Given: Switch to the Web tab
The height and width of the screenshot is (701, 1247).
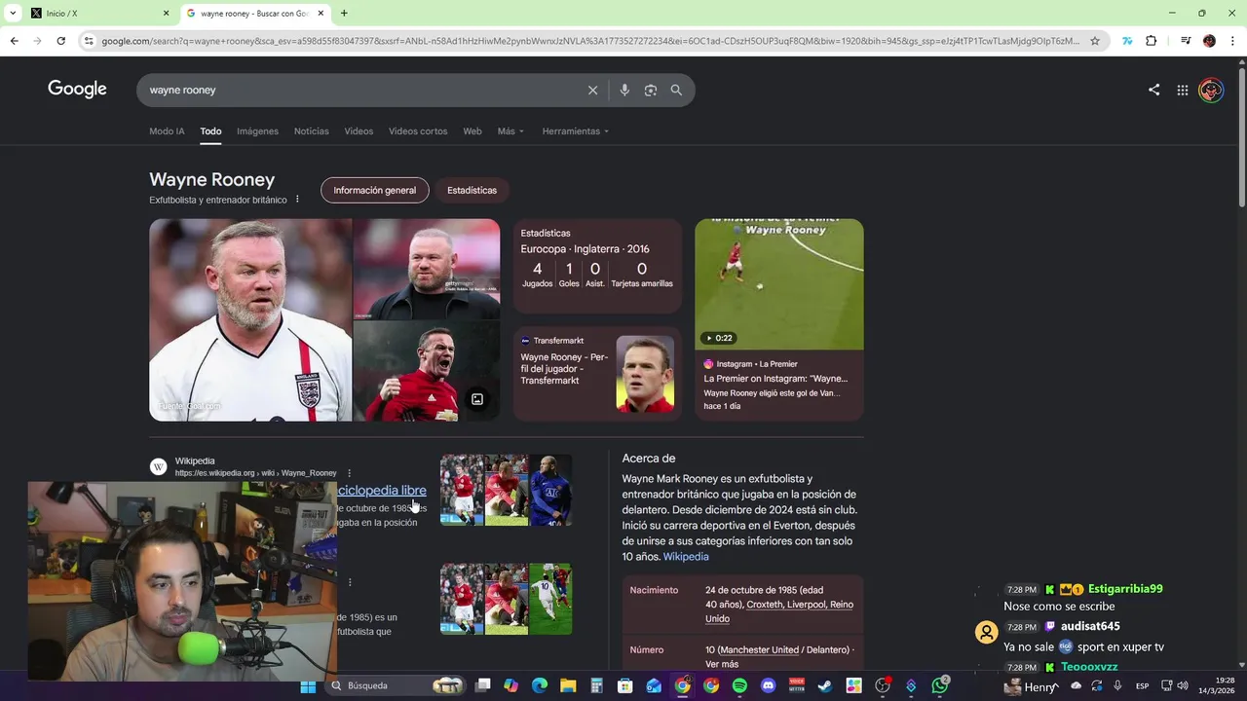Looking at the screenshot, I should 472,131.
